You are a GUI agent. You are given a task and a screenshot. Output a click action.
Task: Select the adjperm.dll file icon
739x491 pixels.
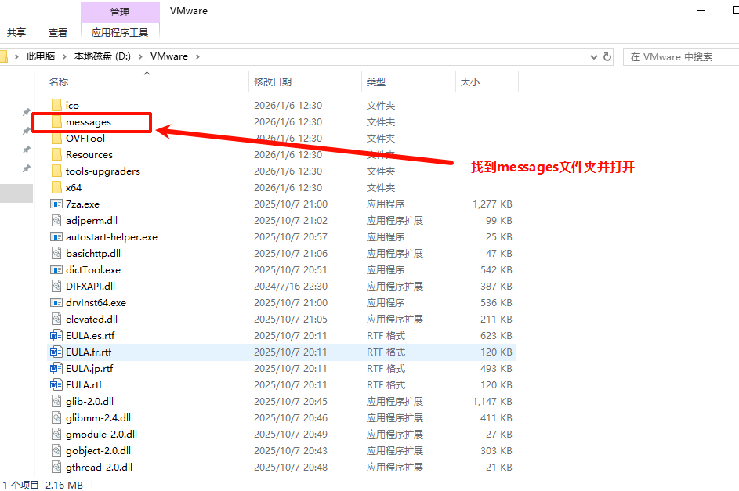(x=56, y=220)
